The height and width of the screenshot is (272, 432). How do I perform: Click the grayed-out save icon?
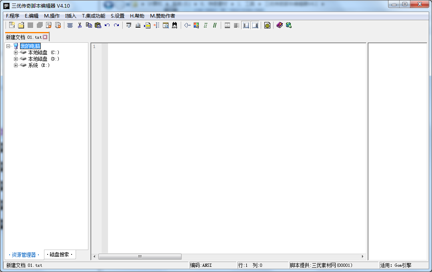tap(30, 25)
